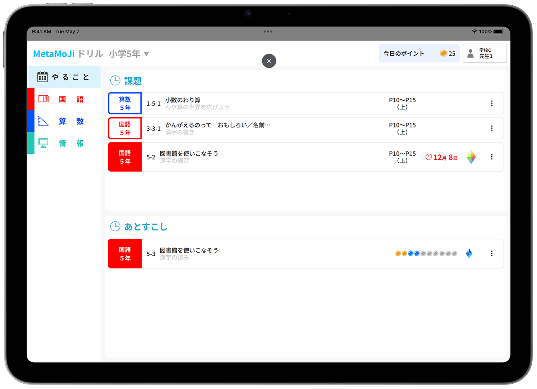Click the rainbow gem icon on the 5-2 row
The image size is (537, 389).
471,157
